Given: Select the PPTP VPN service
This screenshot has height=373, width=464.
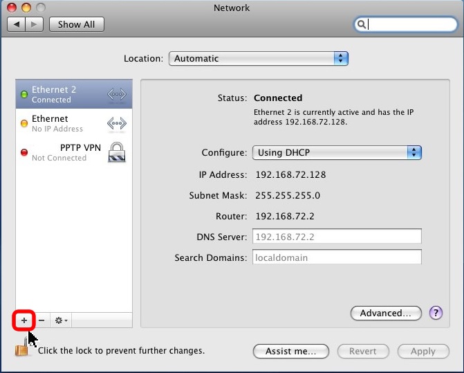Looking at the screenshot, I should (x=62, y=152).
